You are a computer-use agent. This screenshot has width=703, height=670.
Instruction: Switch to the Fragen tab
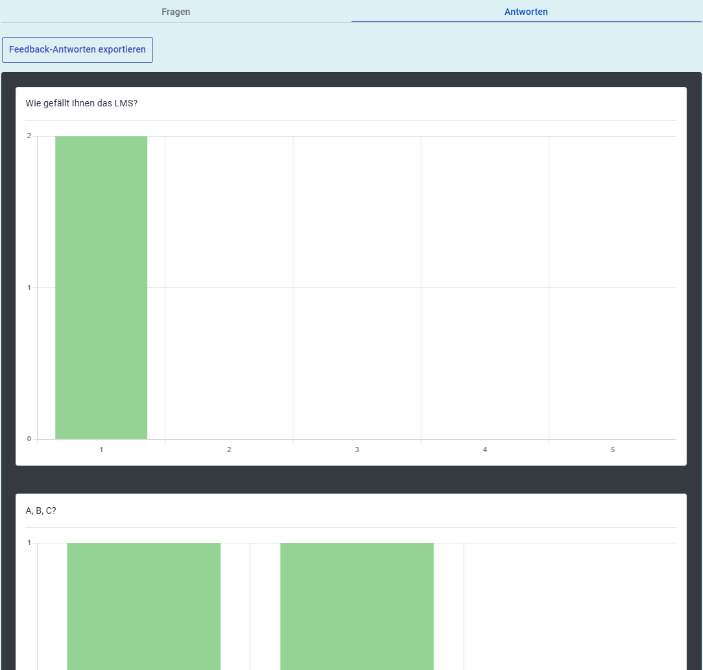coord(176,12)
